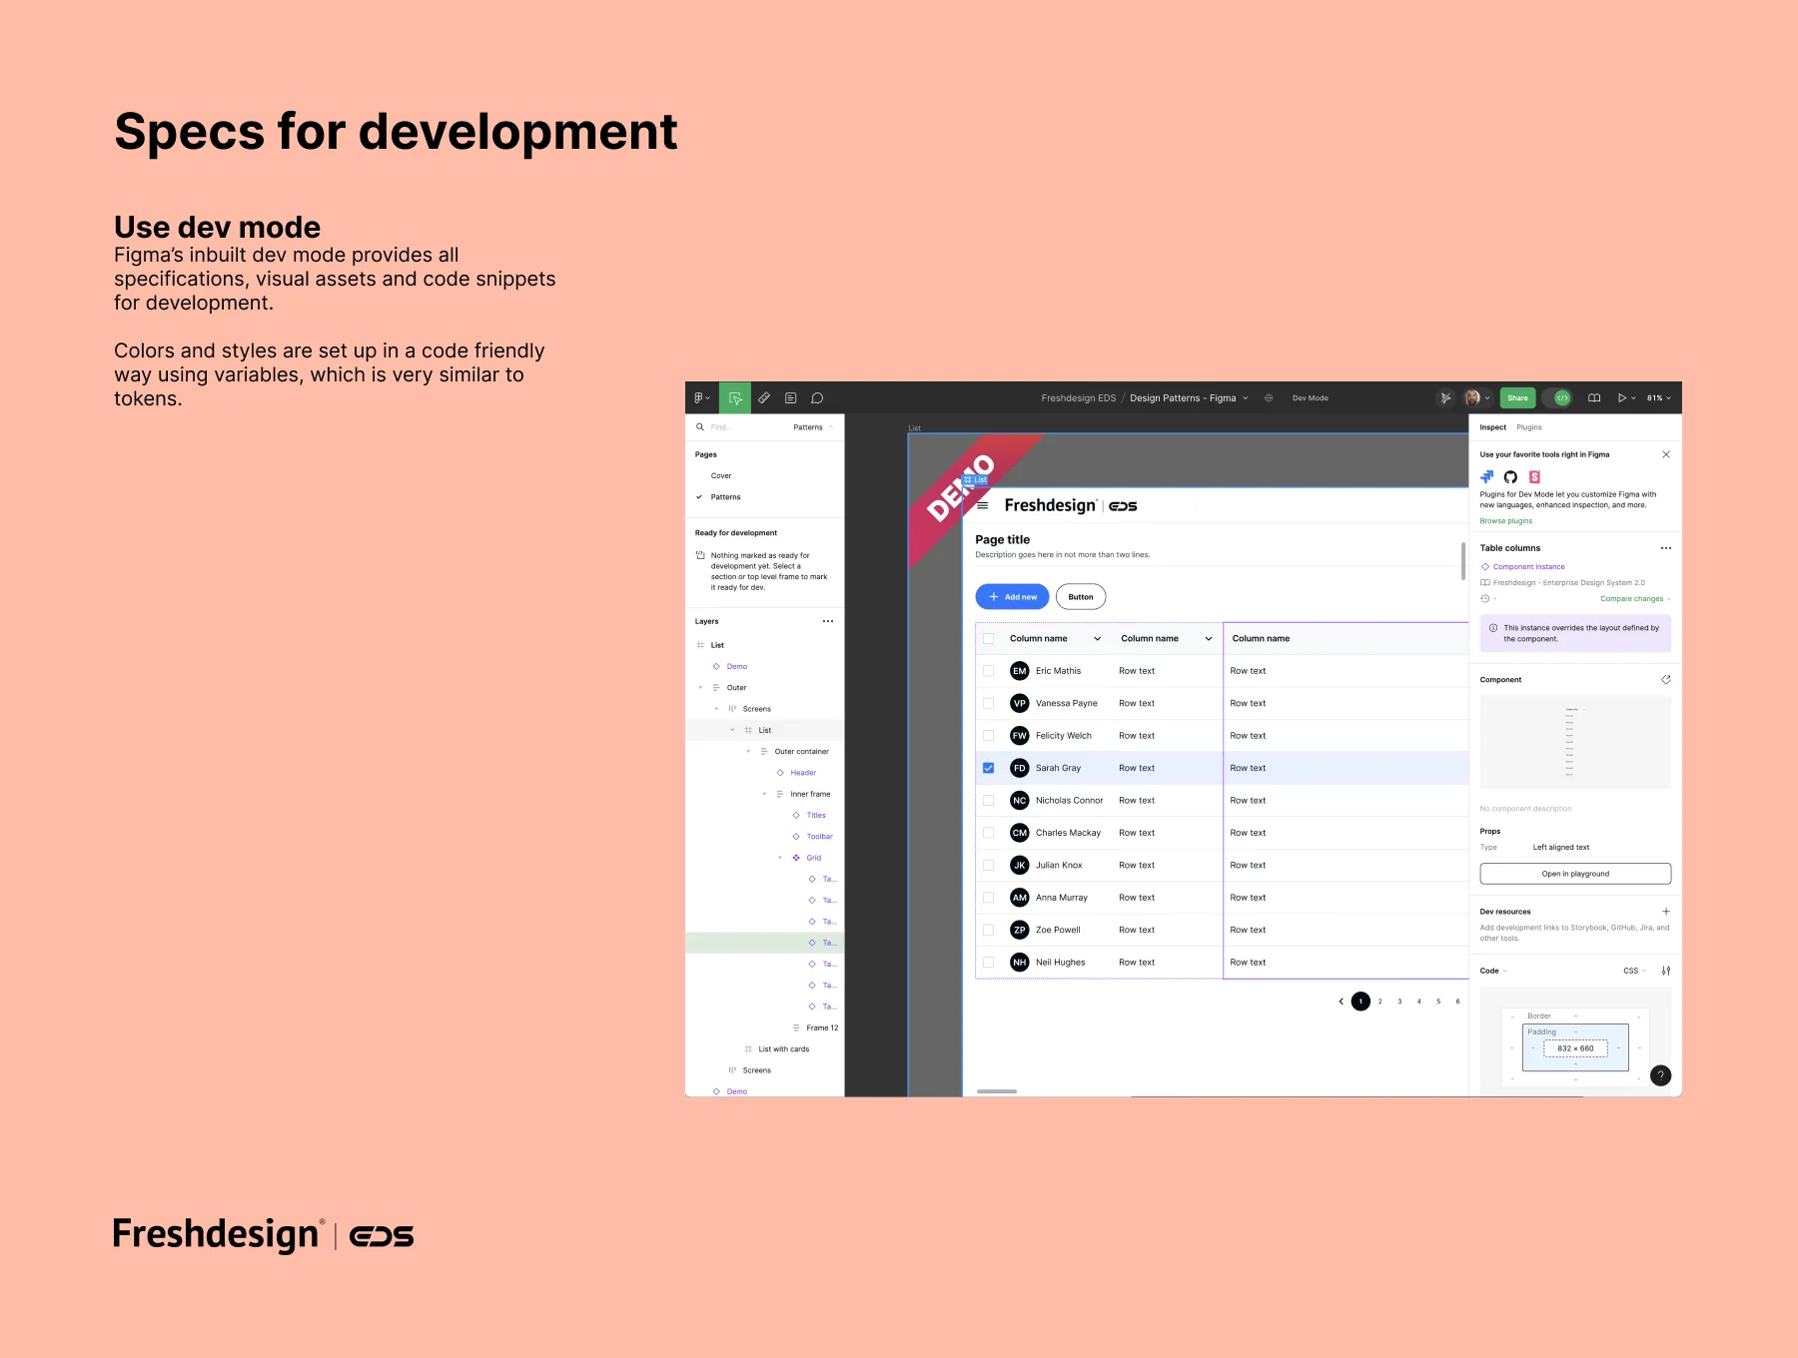Open the libraries book icon

point(1594,397)
